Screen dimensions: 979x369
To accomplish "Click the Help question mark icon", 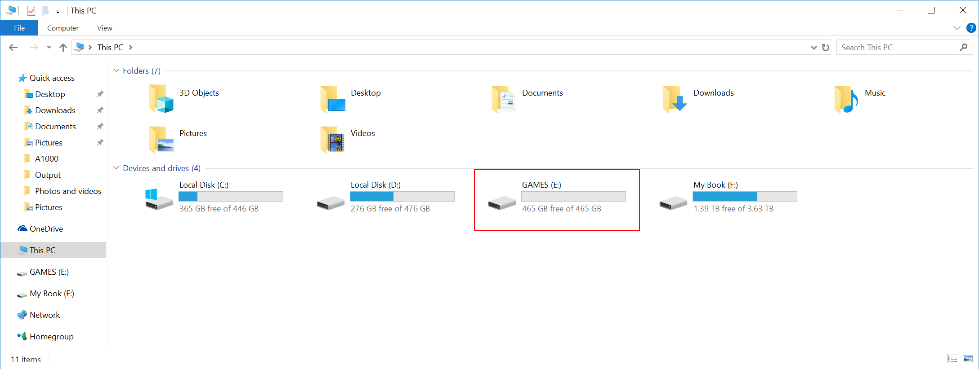I will pyautogui.click(x=971, y=28).
